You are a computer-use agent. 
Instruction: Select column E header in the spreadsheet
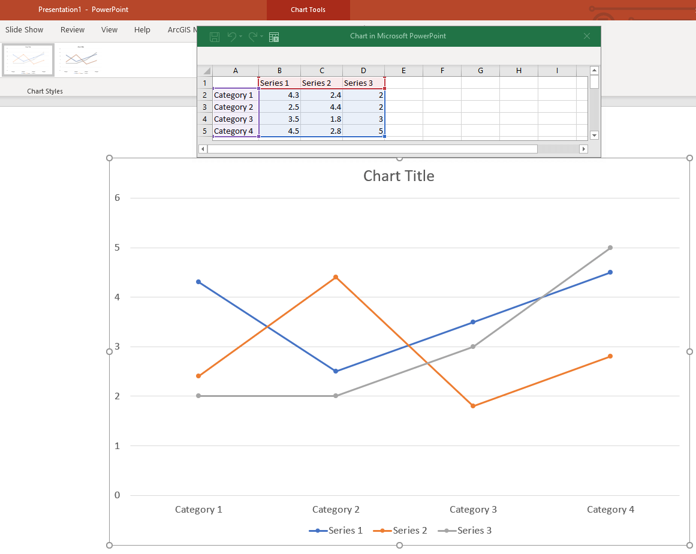[x=403, y=71]
